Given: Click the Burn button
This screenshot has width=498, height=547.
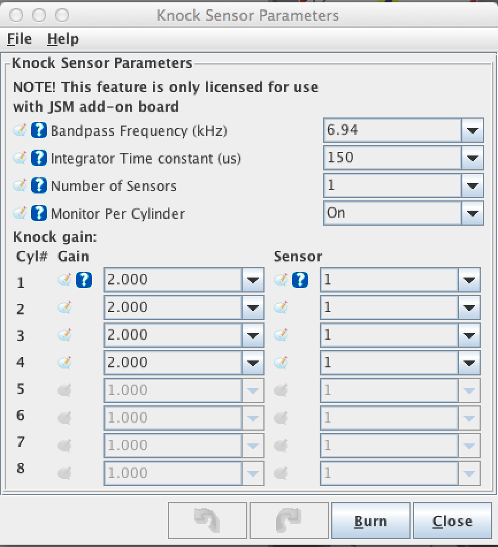Looking at the screenshot, I should (x=370, y=521).
